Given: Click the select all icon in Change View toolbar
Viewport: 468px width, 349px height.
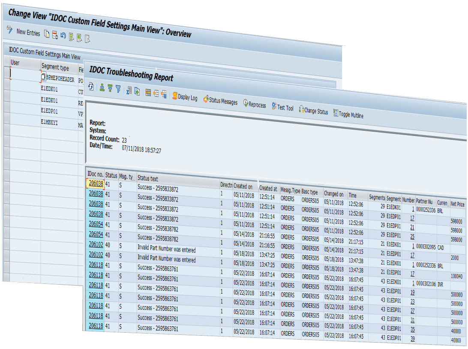Looking at the screenshot, I should point(71,37).
